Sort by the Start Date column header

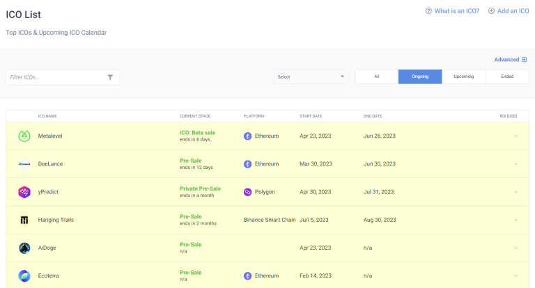tap(311, 115)
